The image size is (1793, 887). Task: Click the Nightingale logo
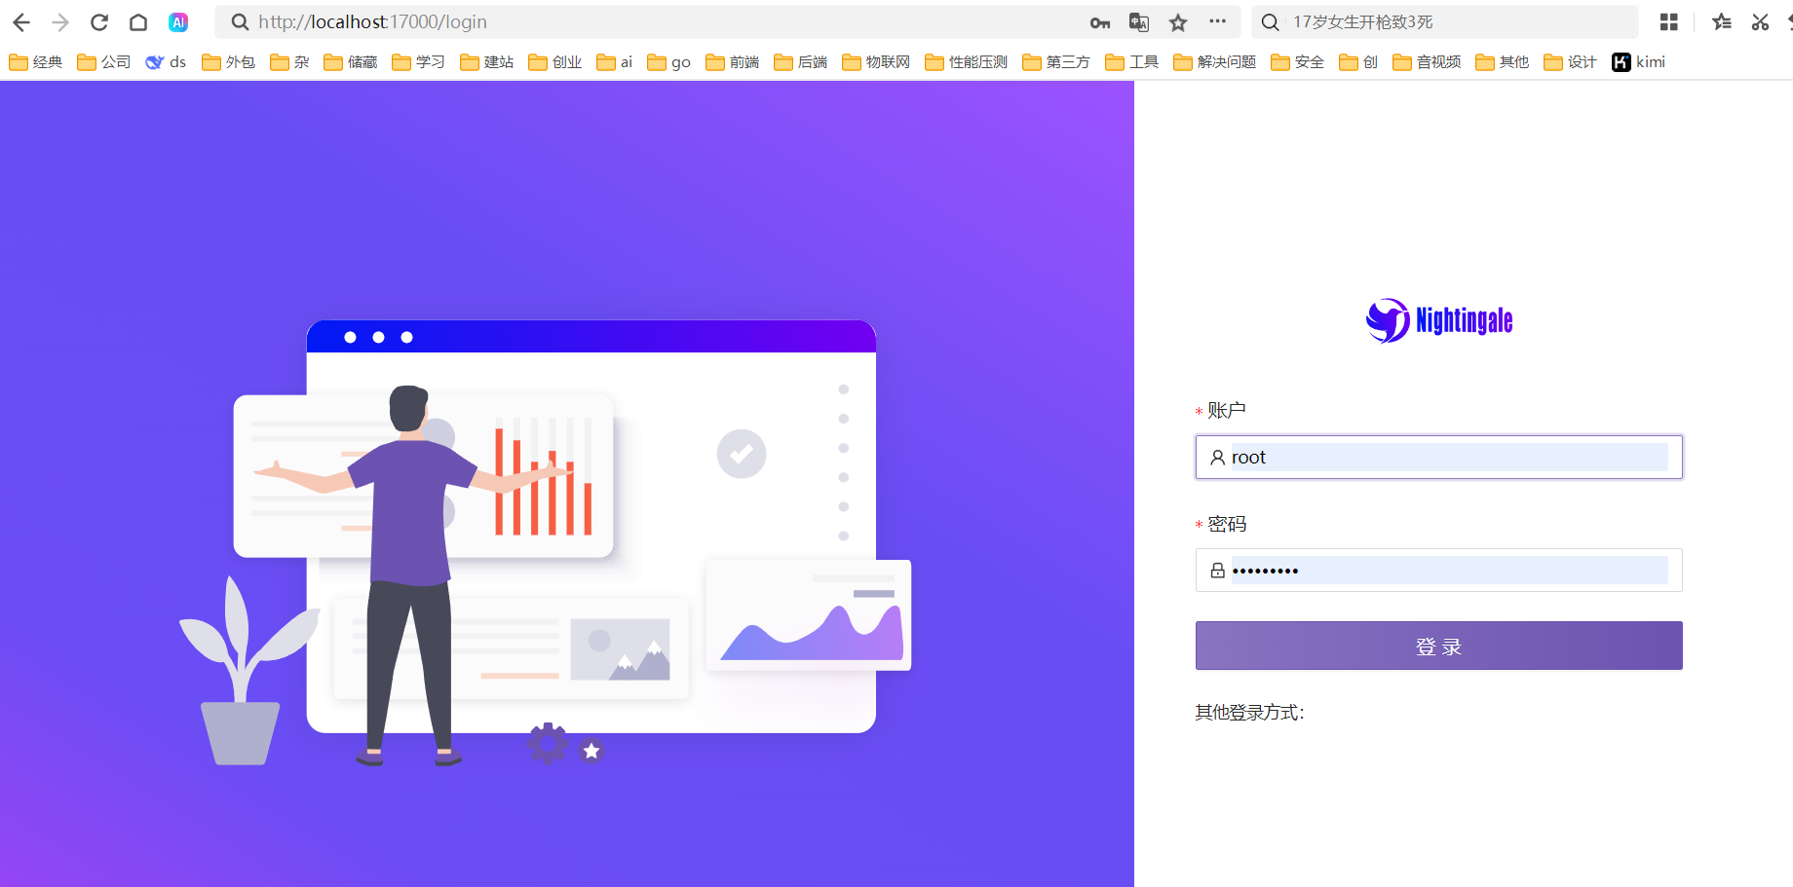(x=1439, y=320)
